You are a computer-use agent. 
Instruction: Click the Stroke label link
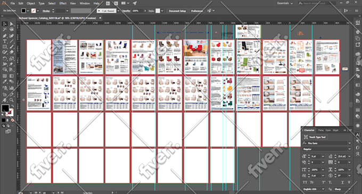click(x=46, y=11)
